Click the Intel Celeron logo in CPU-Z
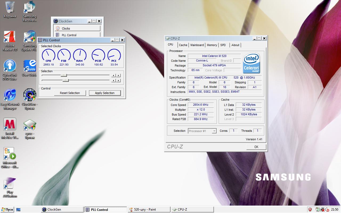 pos(251,63)
